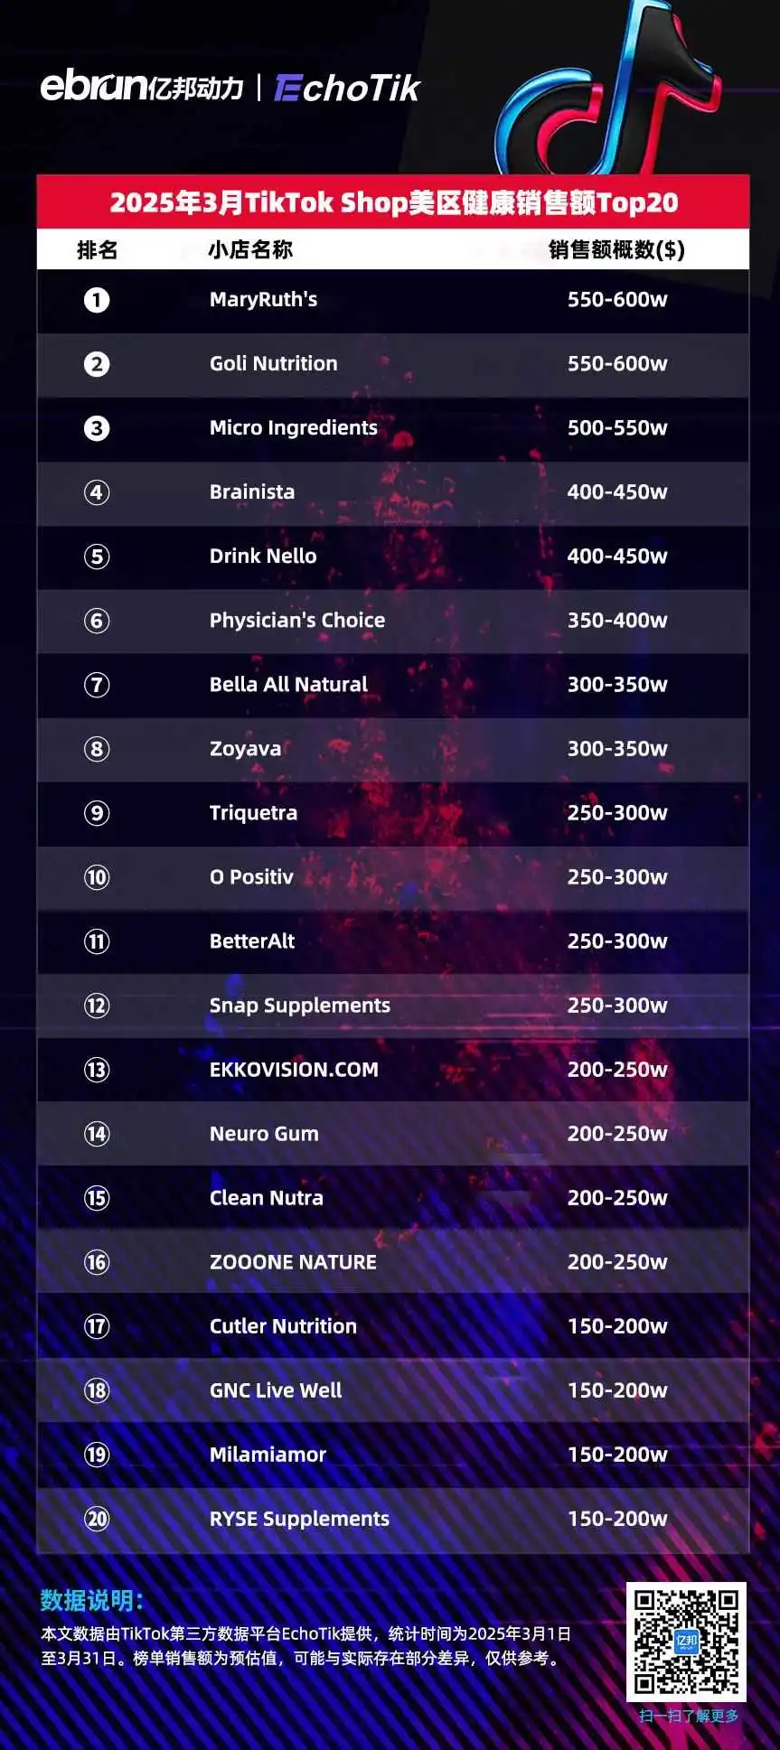Click the 小店名称 column header
This screenshot has height=1750, width=780.
[x=250, y=249]
